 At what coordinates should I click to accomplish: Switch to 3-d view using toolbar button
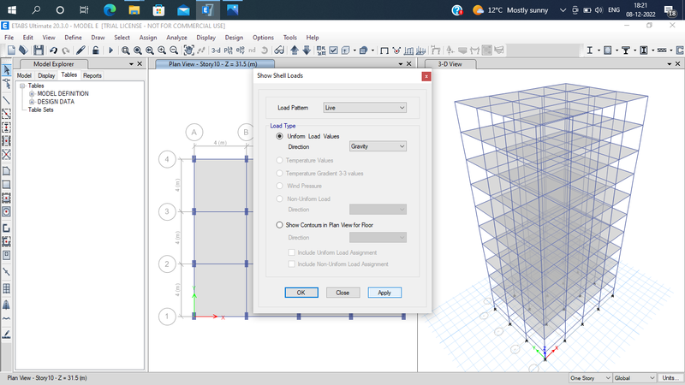pyautogui.click(x=216, y=50)
